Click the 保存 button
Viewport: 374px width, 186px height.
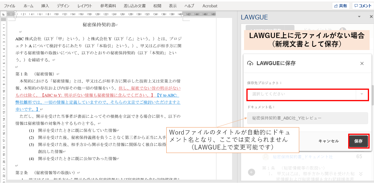click(x=358, y=141)
